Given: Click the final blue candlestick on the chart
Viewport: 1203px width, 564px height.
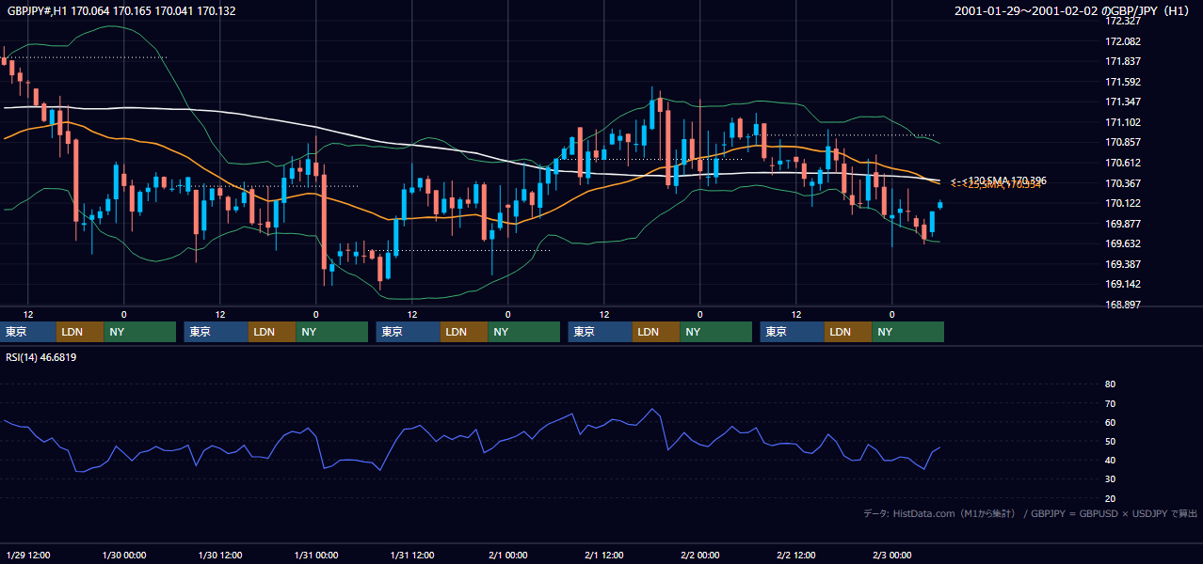Looking at the screenshot, I should (939, 204).
